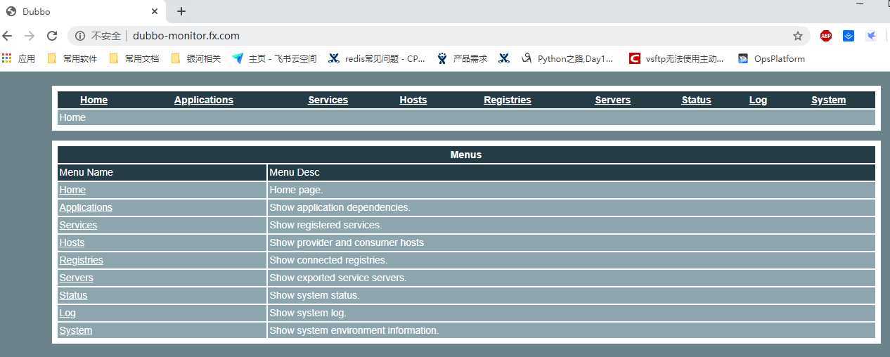Open Servers in the top navigation
This screenshot has height=357, width=890.
[613, 100]
